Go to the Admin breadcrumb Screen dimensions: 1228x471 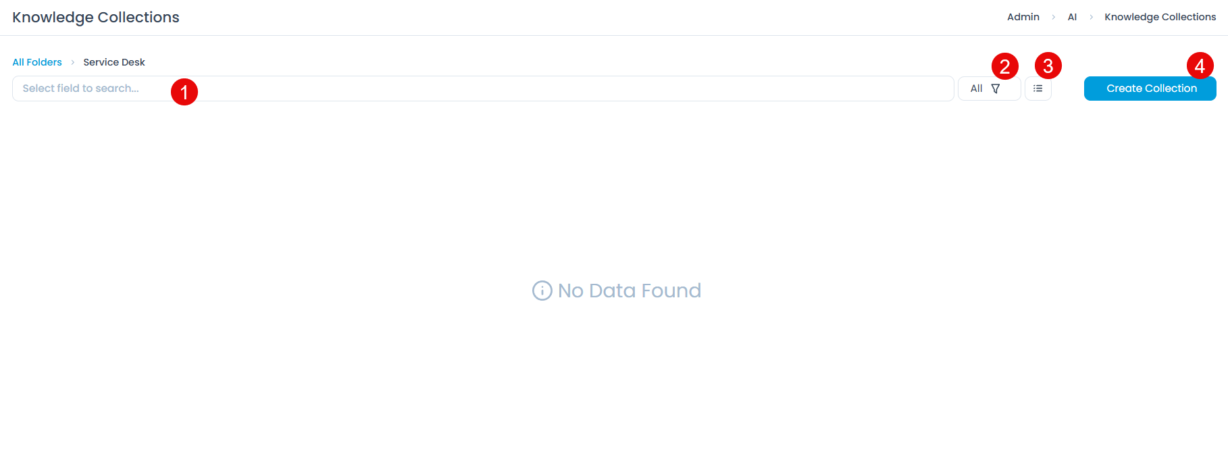(x=1023, y=17)
